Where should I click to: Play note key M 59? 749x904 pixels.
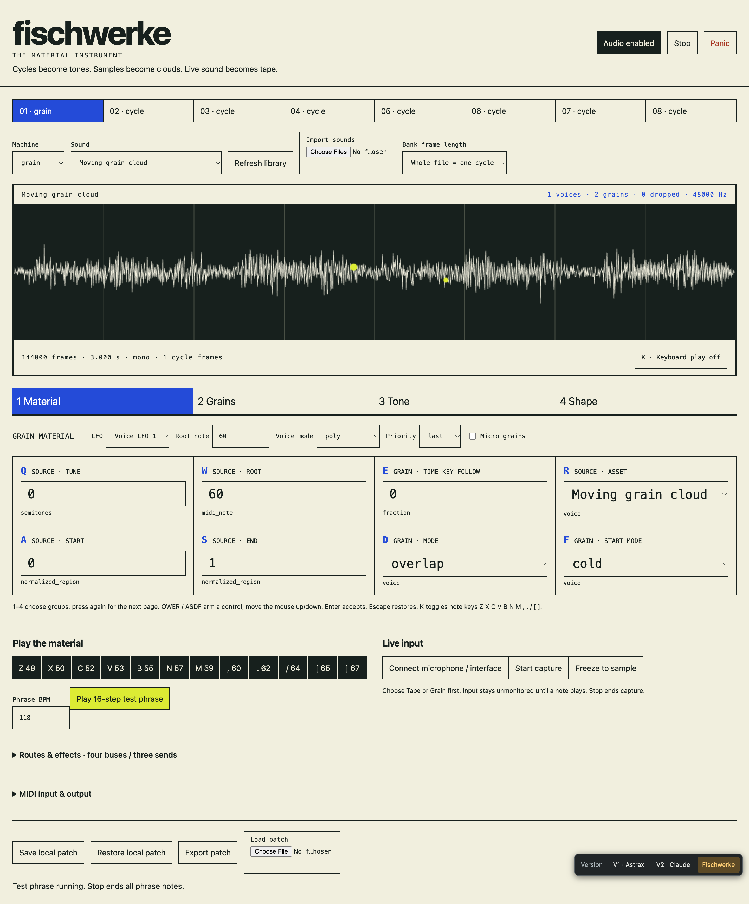204,668
